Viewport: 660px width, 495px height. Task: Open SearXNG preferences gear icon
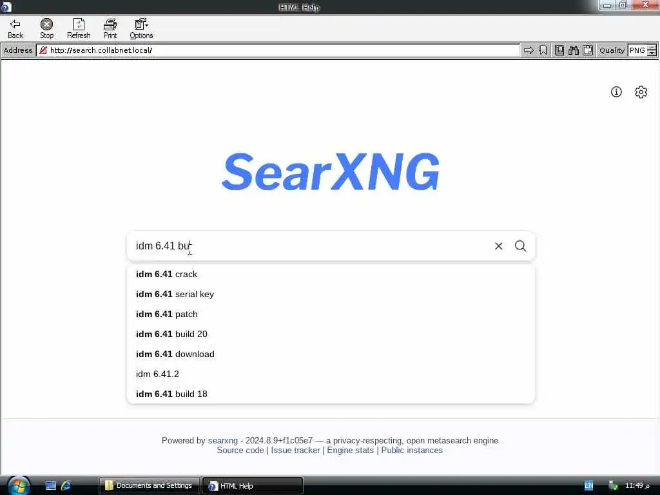(641, 92)
